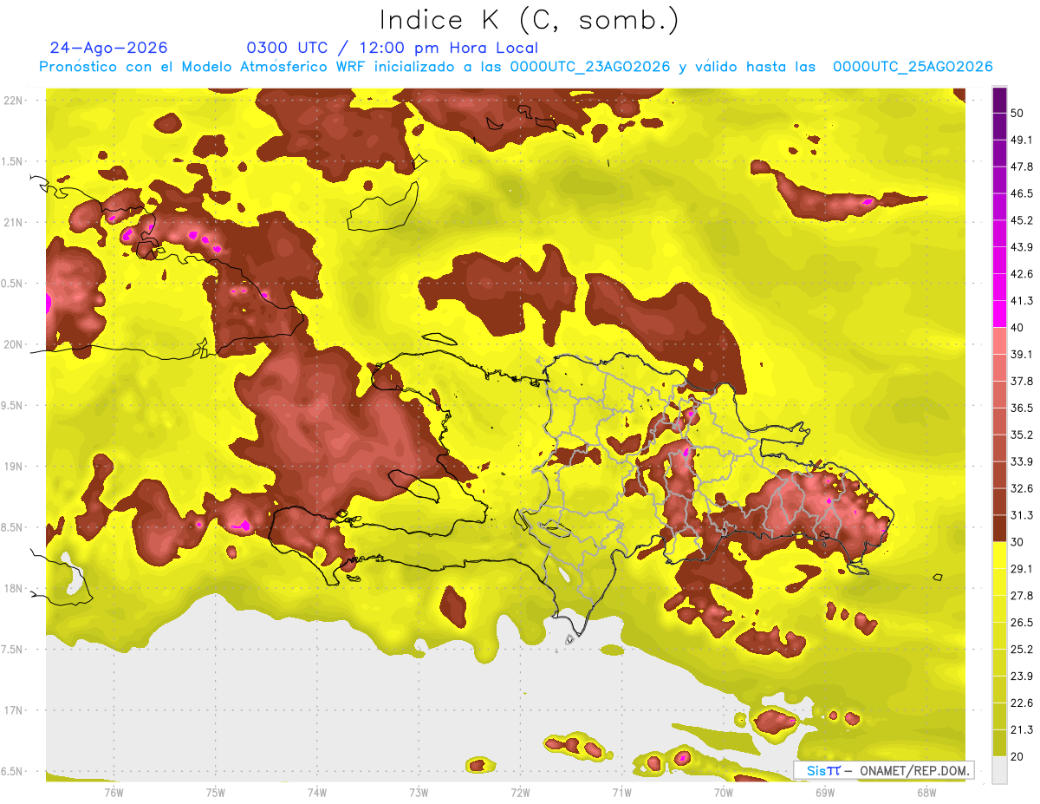The width and height of the screenshot is (1040, 804).
Task: Click the legend value "29.1"
Action: point(1023,569)
